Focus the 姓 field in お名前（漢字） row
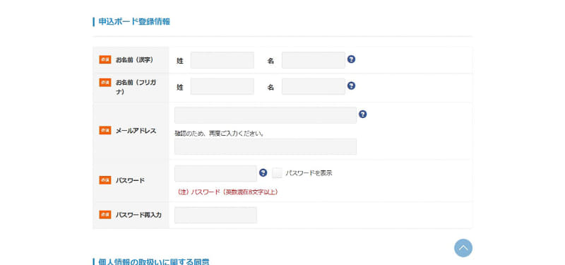Image resolution: width=565 pixels, height=265 pixels. coord(222,60)
